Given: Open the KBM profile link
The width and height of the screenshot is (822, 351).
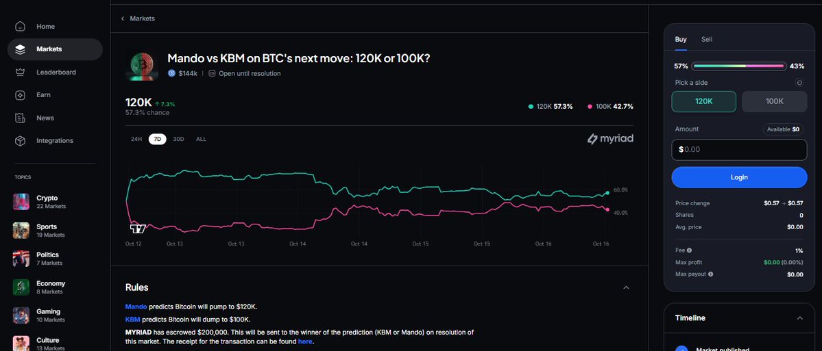Looking at the screenshot, I should [132, 319].
